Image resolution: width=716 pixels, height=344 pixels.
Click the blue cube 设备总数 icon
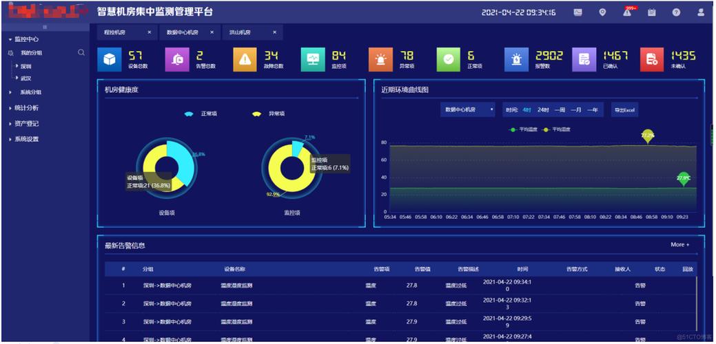click(110, 60)
